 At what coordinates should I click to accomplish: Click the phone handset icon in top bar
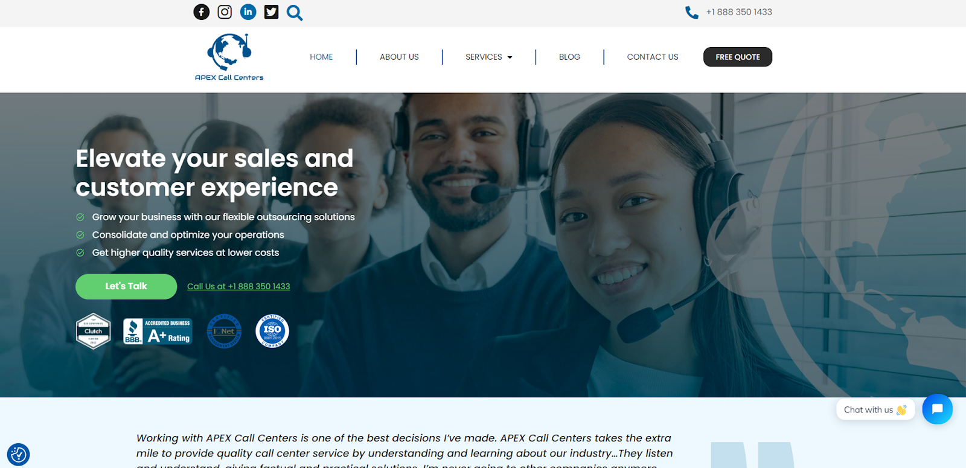coord(692,12)
